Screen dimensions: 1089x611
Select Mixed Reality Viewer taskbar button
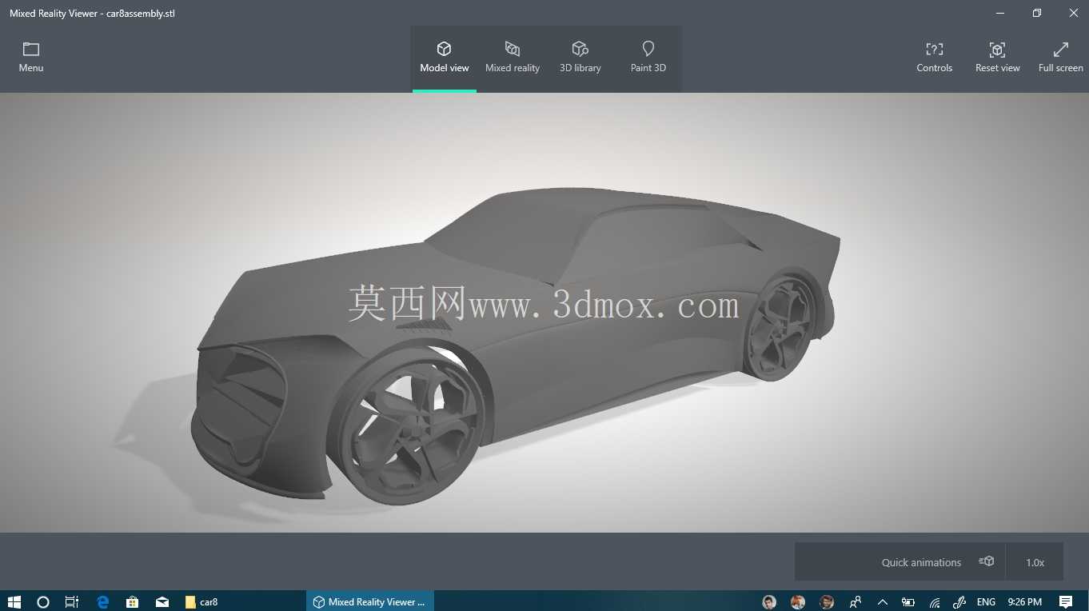click(x=370, y=601)
